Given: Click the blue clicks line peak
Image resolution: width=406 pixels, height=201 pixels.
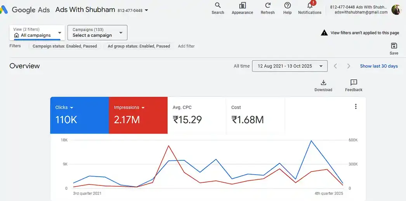Looking at the screenshot, I should 311,141.
